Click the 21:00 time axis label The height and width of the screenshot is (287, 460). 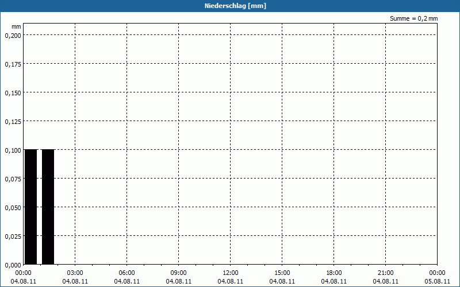click(x=385, y=273)
